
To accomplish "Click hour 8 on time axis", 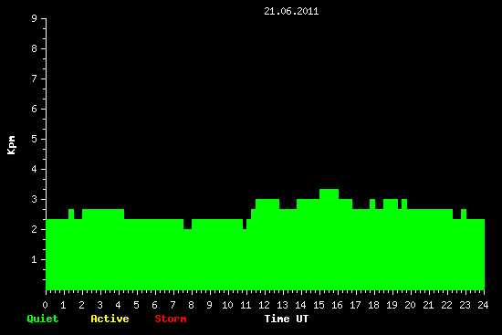I will (x=191, y=305).
